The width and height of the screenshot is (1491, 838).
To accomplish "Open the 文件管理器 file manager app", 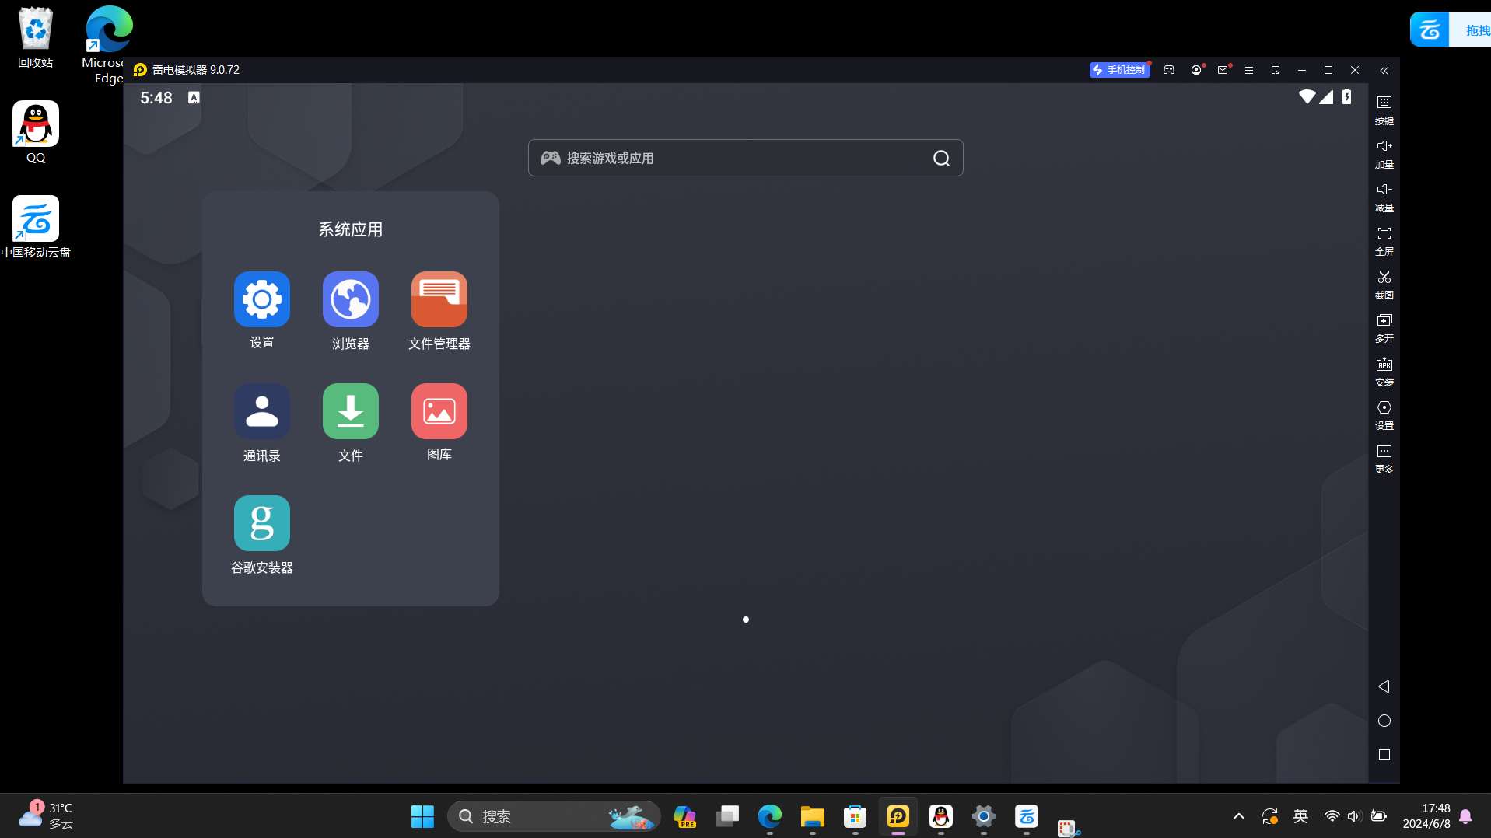I will click(439, 299).
